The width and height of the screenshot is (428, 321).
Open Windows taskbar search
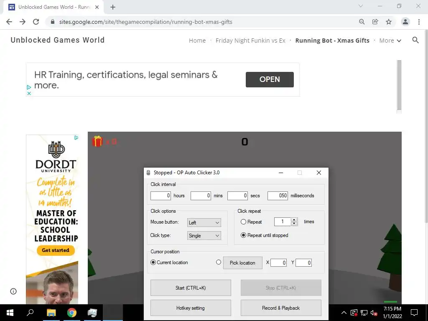coord(30,312)
